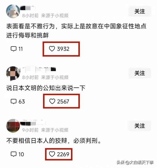Image resolution: width=157 pixels, height=168 pixels.
Task: Open the comment starting with 表面看是不雅行为
Action: coord(76,31)
